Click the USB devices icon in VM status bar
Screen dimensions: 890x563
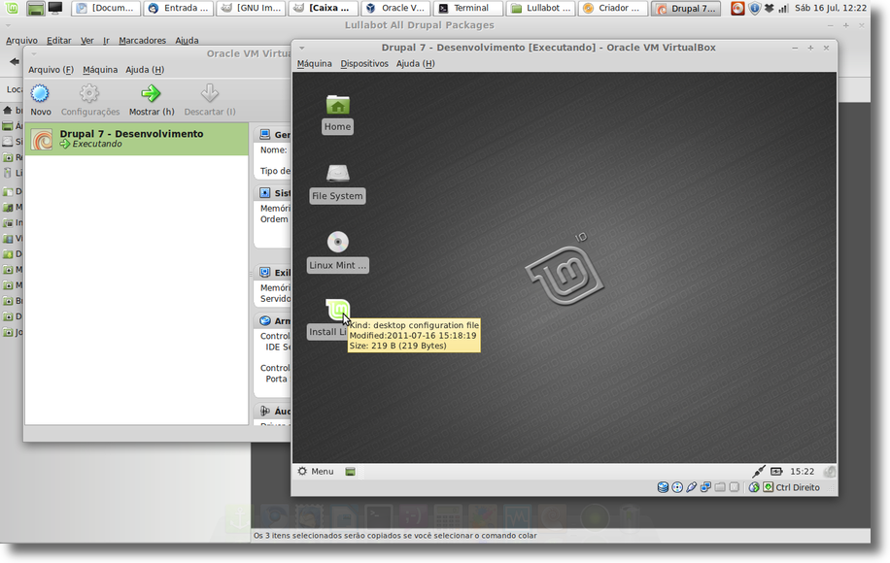tap(692, 487)
